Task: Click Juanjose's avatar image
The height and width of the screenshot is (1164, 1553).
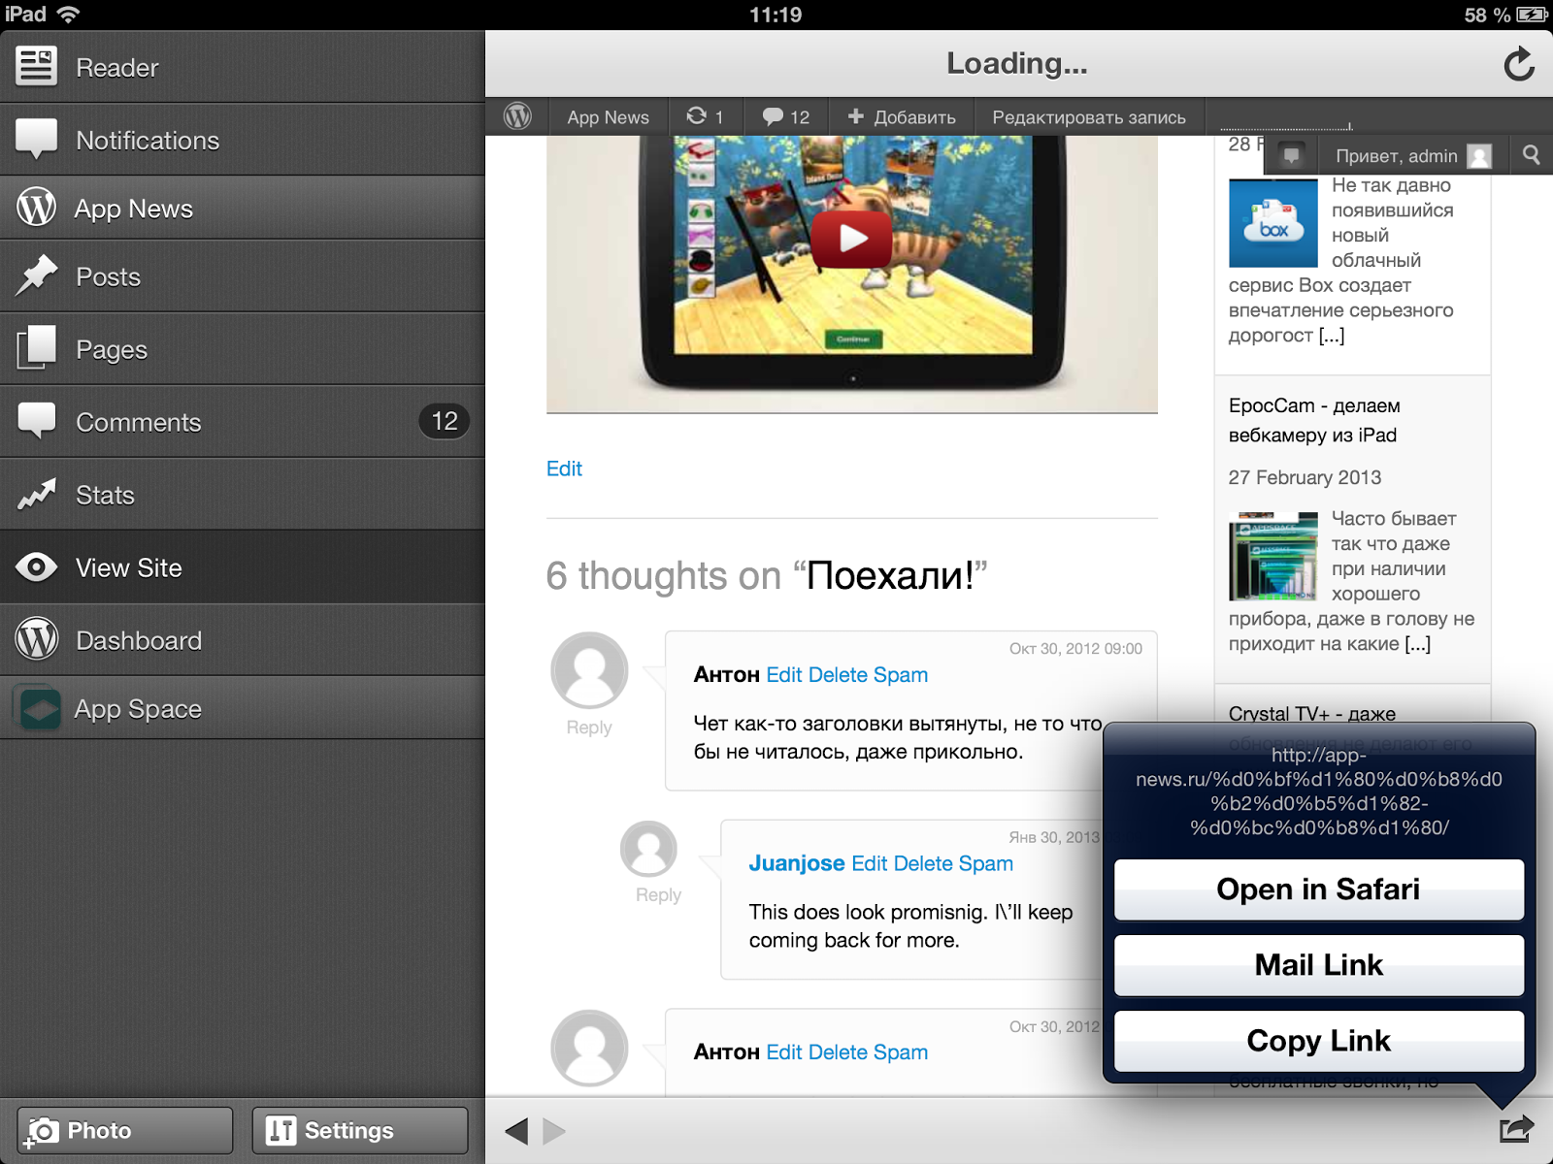Action: pos(648,849)
